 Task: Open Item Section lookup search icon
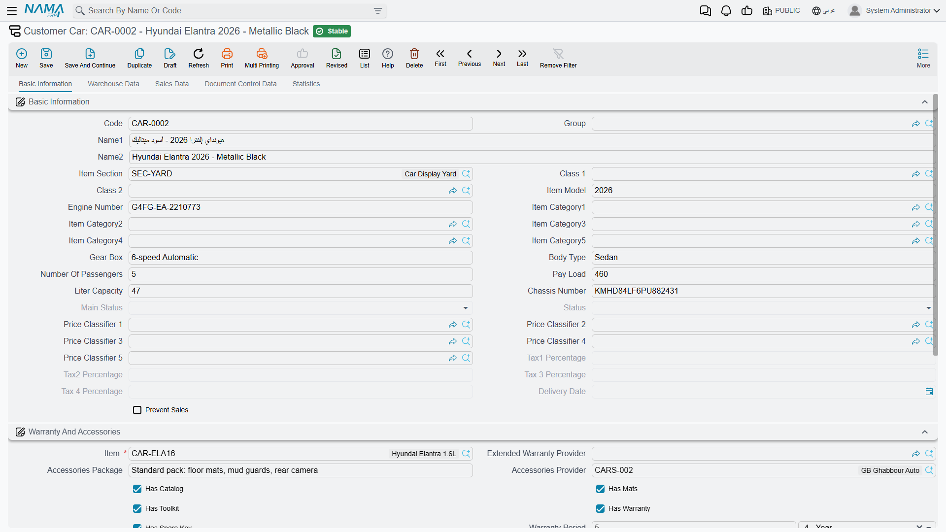[x=466, y=174]
